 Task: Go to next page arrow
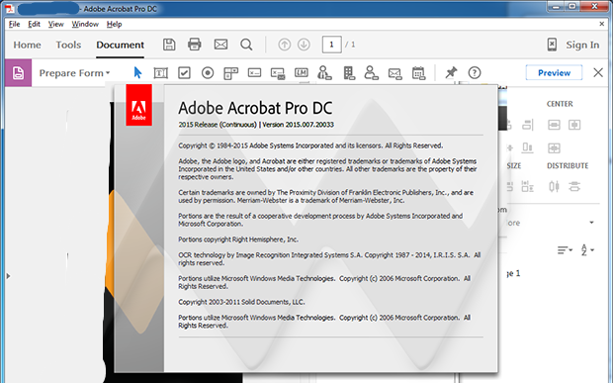(304, 45)
